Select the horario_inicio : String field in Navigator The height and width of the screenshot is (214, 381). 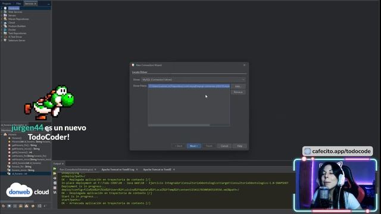tap(23, 170)
